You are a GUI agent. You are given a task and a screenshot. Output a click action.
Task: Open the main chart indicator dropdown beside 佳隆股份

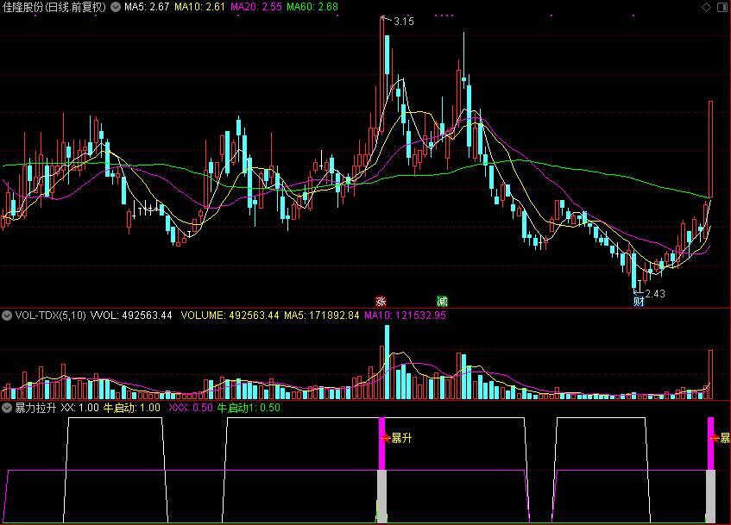tap(115, 7)
